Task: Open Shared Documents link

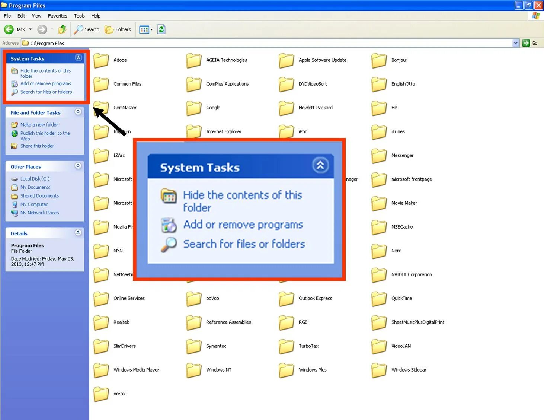Action: (39, 196)
